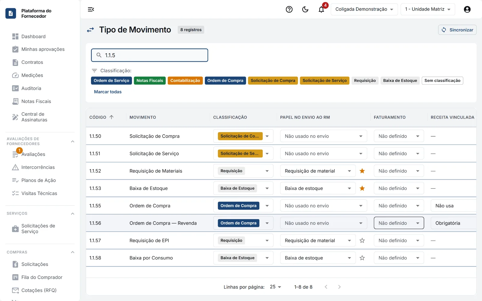482x301 pixels.
Task: Open the user account icon
Action: pos(467,9)
